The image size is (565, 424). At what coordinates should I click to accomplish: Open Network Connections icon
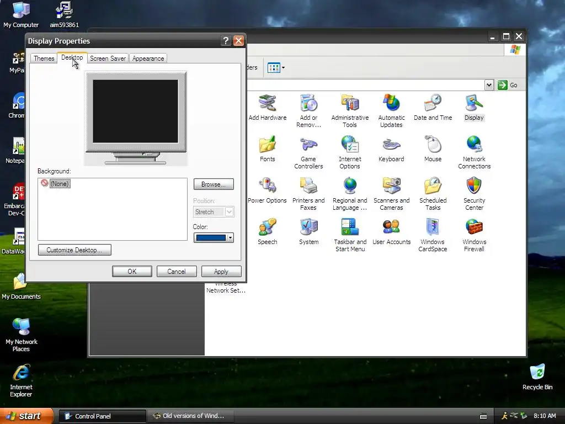pyautogui.click(x=474, y=152)
